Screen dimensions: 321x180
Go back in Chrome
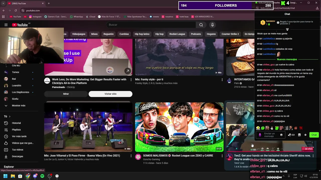4,10
